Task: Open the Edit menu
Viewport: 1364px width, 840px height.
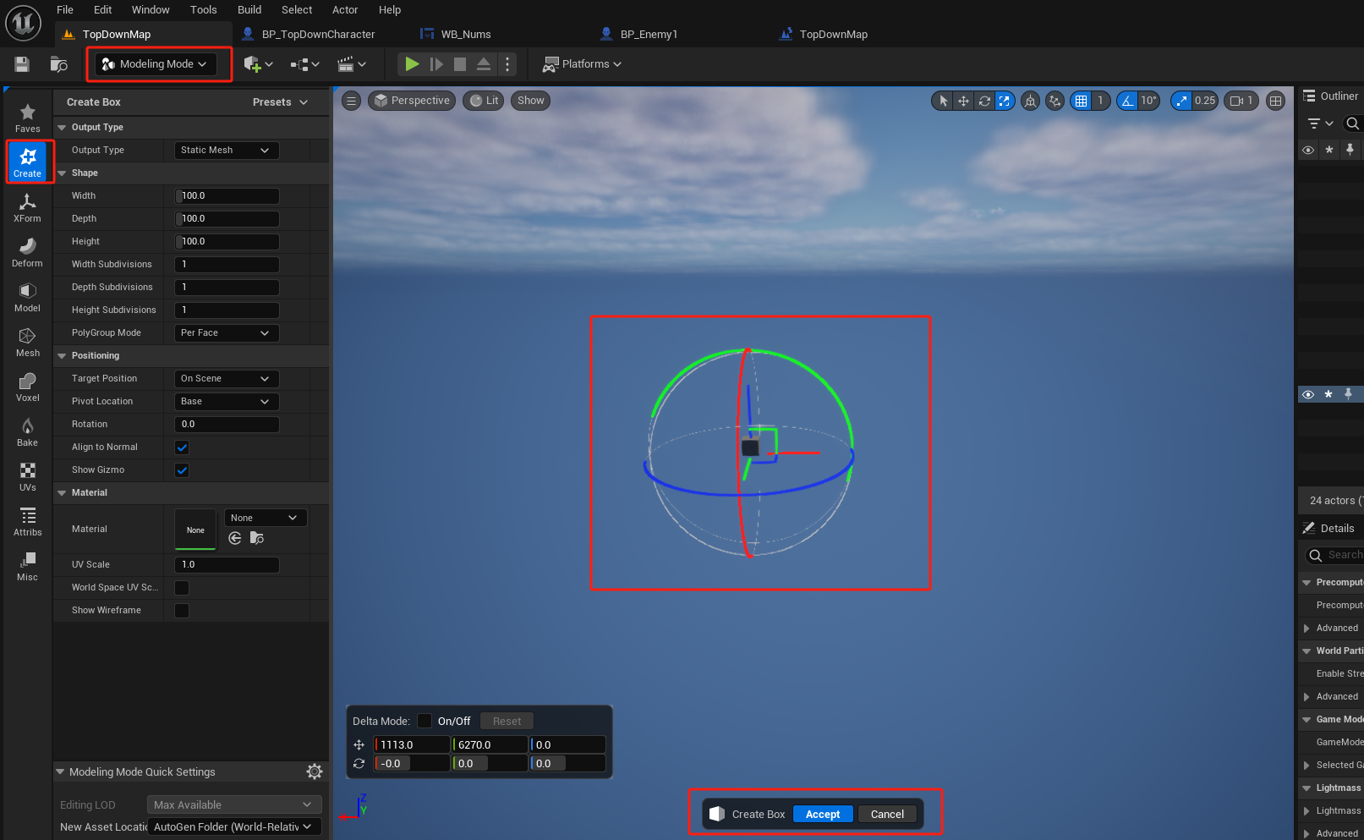Action: click(x=102, y=10)
